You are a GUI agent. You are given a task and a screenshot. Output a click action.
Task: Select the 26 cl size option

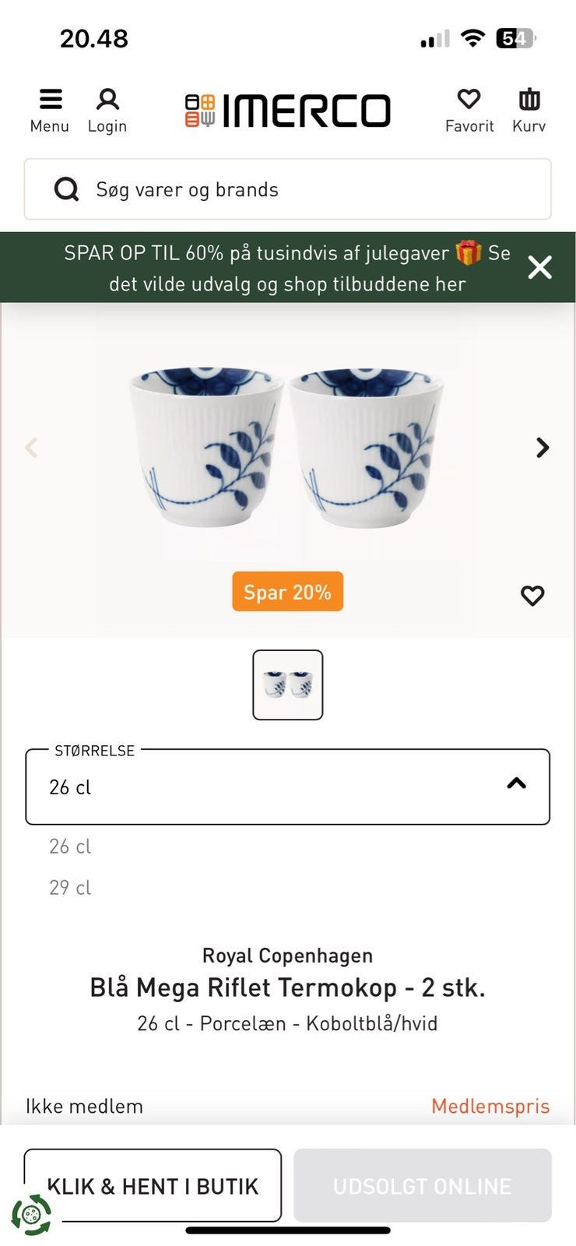coord(70,847)
